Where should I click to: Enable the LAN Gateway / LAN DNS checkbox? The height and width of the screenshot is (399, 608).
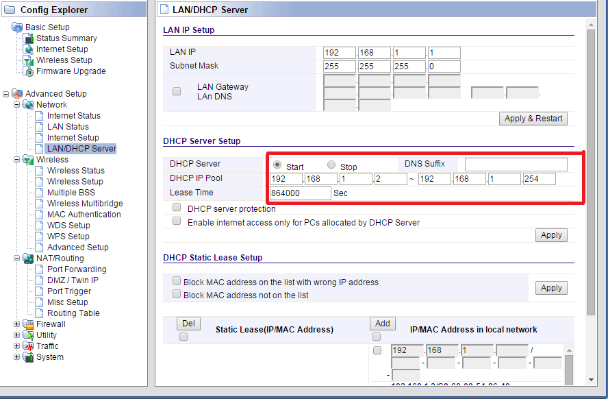click(177, 91)
